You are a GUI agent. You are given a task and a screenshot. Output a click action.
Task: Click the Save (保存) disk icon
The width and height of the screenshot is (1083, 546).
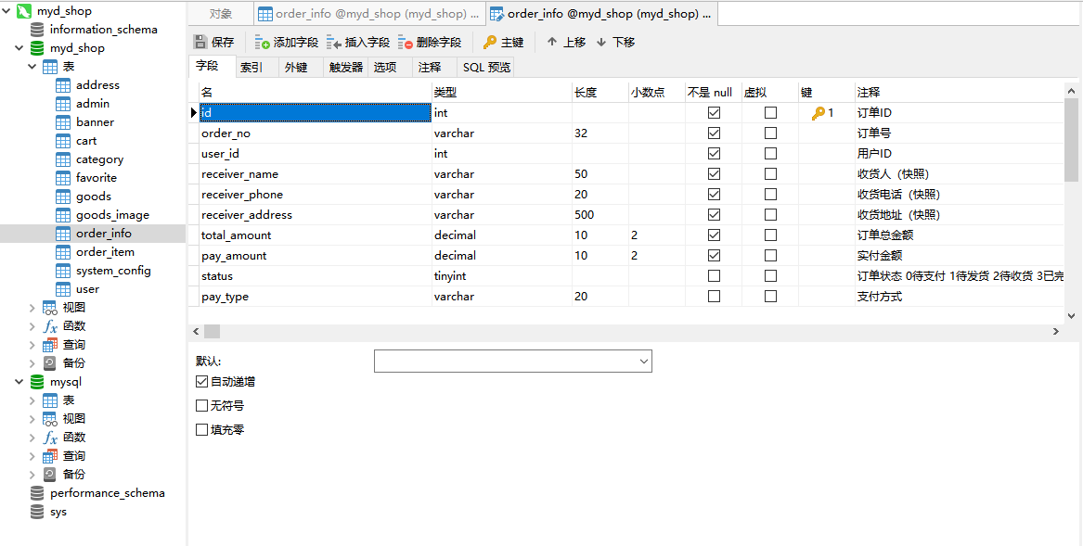200,42
